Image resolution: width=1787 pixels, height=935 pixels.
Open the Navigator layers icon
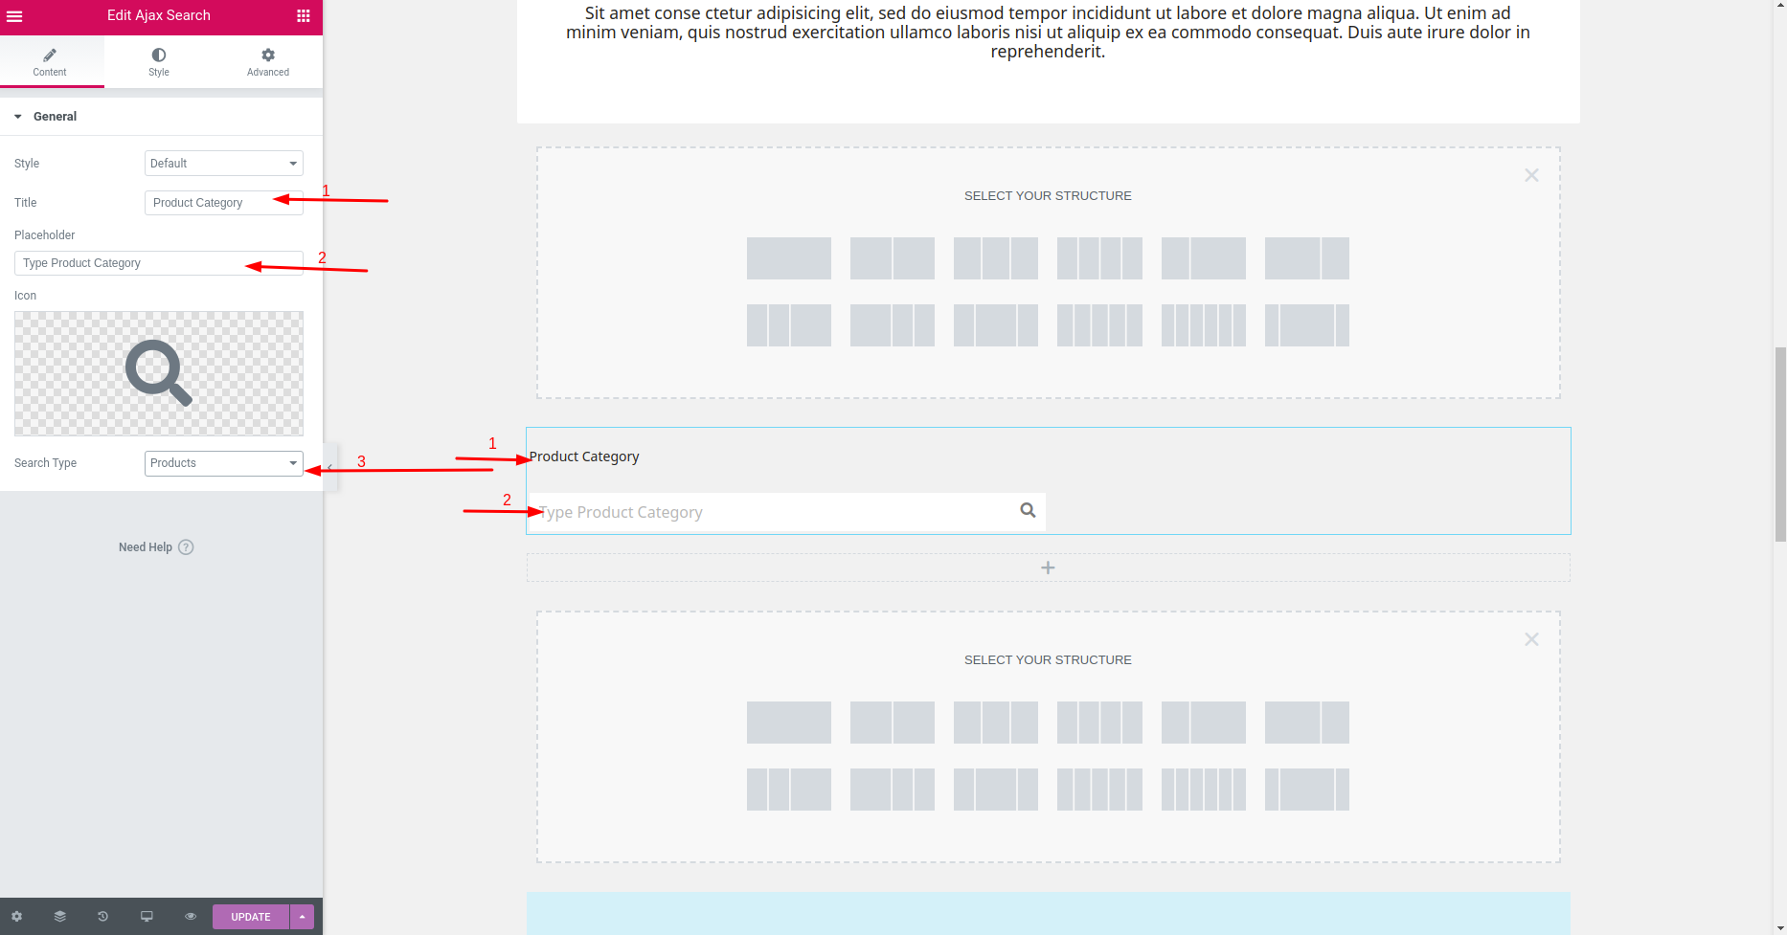[59, 917]
